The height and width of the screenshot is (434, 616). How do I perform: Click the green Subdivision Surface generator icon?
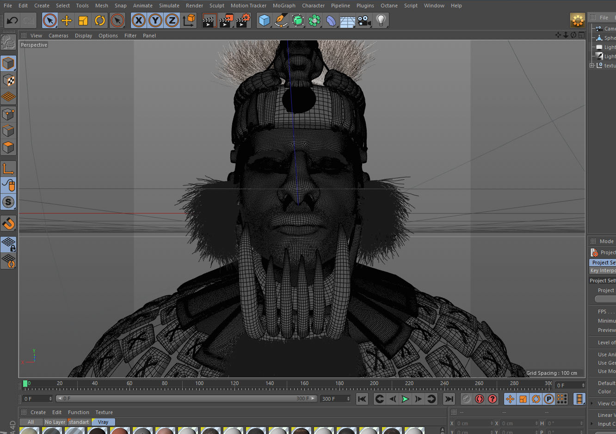point(298,20)
